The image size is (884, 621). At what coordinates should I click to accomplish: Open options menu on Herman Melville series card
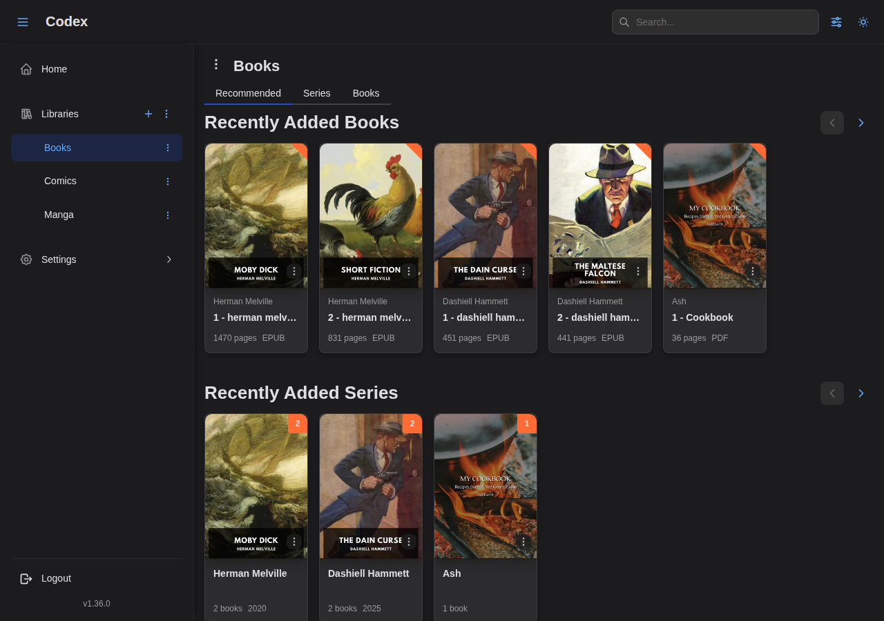[x=294, y=542]
